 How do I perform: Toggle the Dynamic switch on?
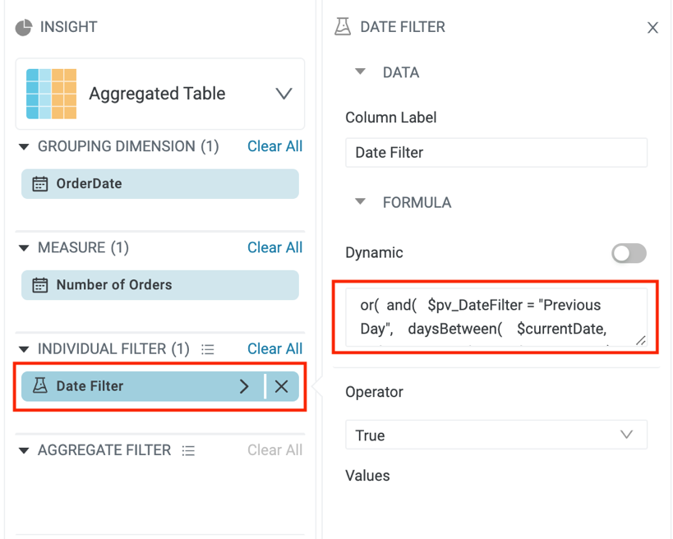coord(629,253)
